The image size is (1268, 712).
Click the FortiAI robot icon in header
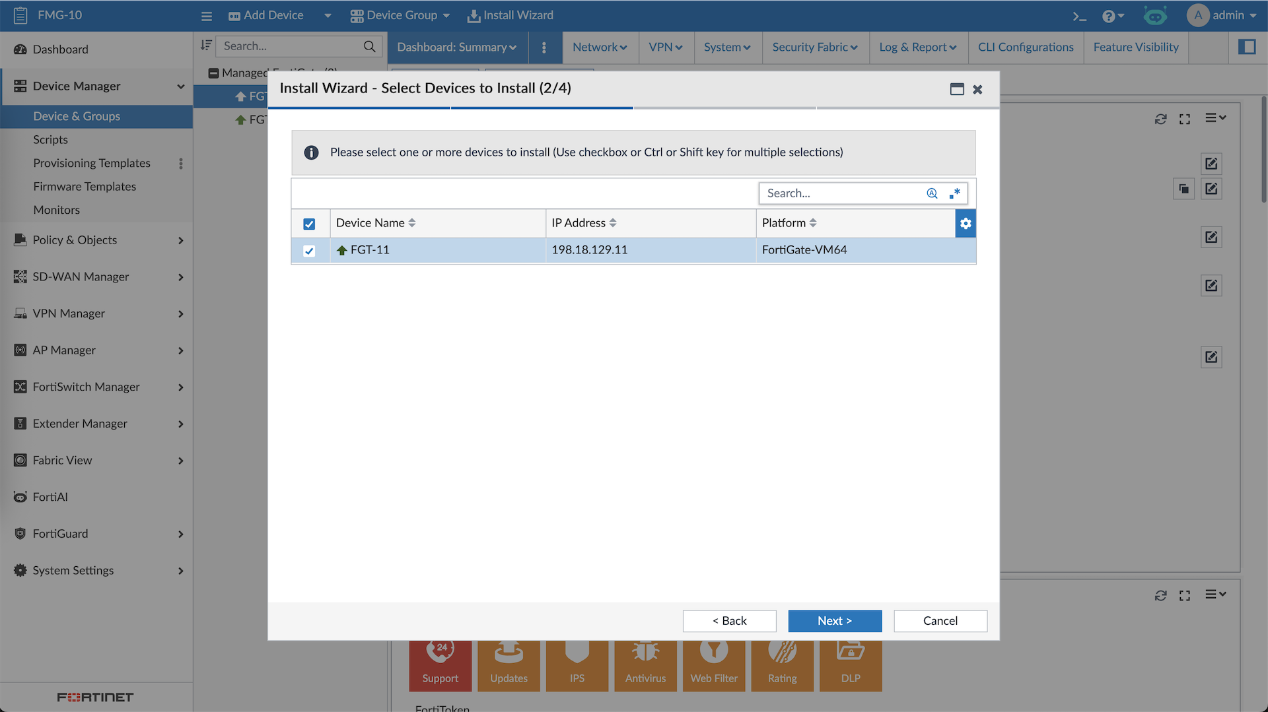tap(1155, 16)
